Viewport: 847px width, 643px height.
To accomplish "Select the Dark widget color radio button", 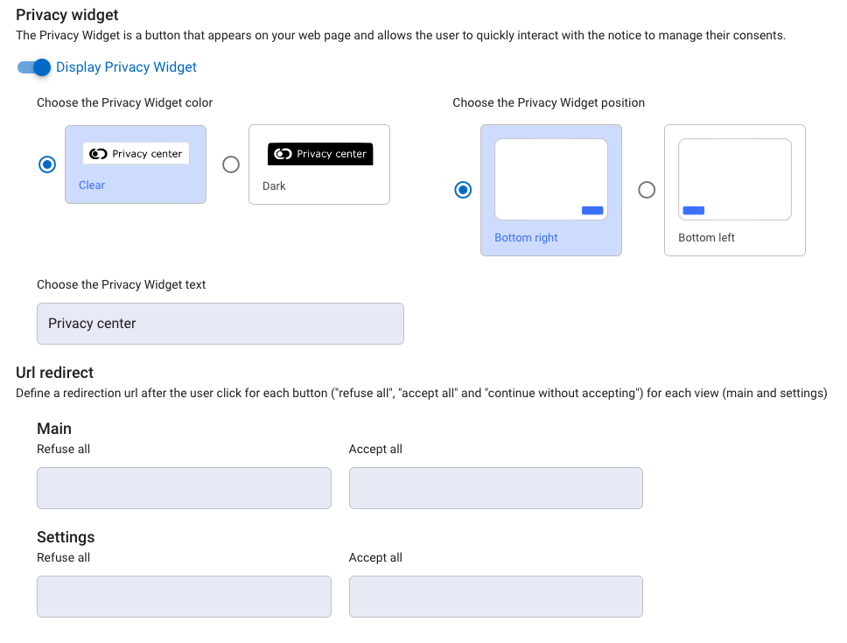I will tap(231, 164).
